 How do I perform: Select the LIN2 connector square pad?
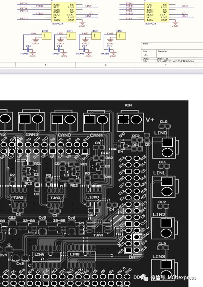pos(166,223)
